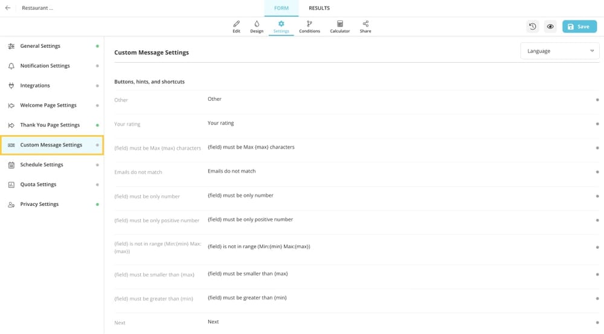Switch to the FORM tab
604x334 pixels.
pos(281,8)
